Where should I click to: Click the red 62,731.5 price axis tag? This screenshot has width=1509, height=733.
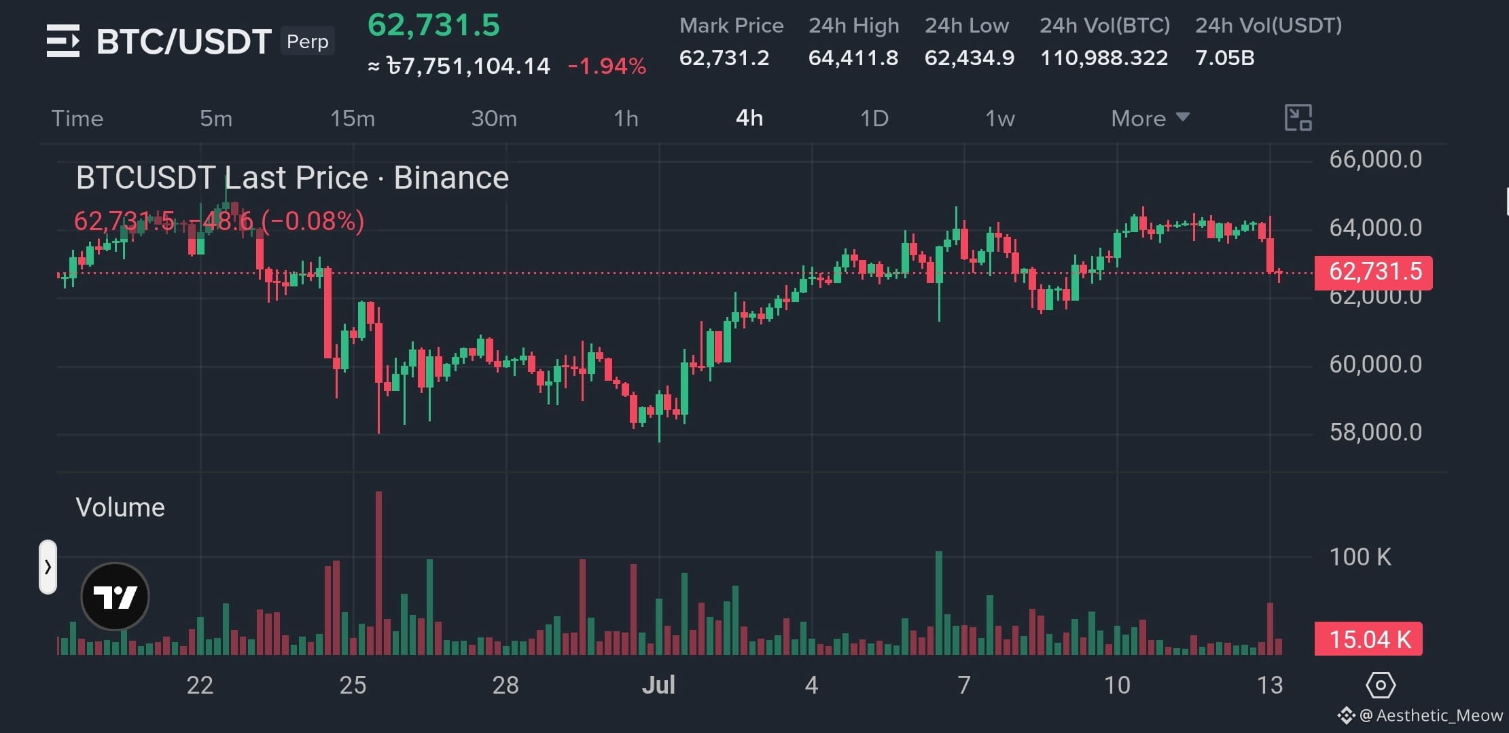[x=1374, y=272]
